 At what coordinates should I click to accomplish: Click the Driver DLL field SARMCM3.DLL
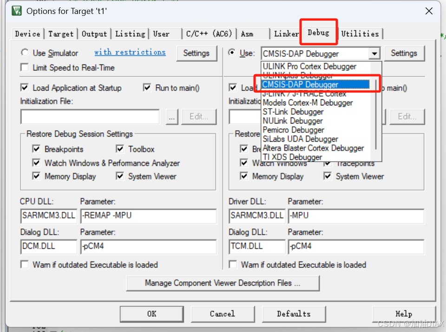257,216
